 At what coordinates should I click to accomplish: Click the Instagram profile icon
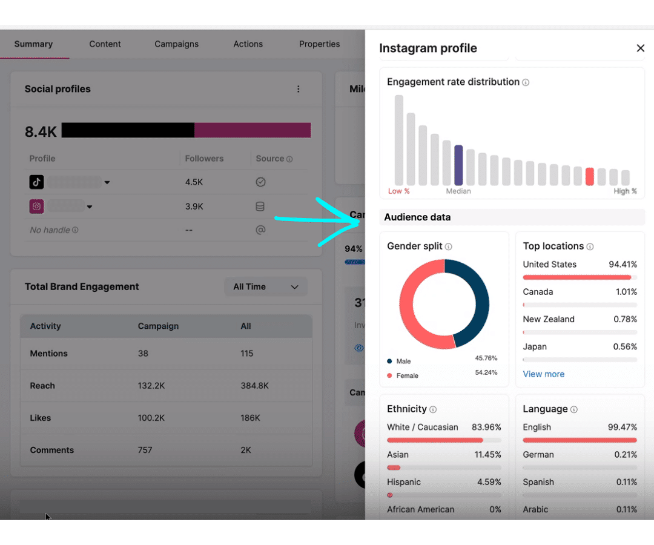click(x=37, y=206)
